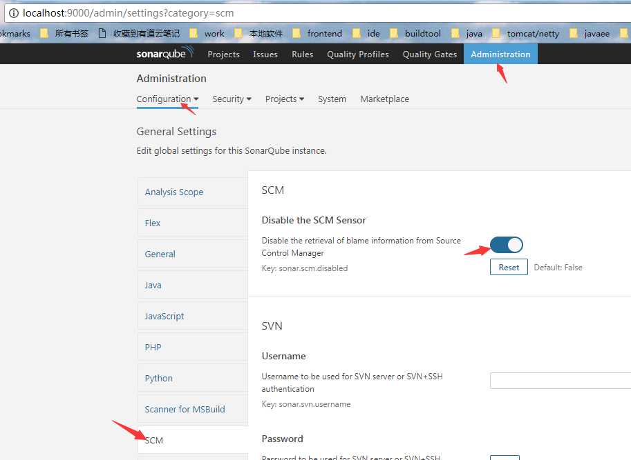Select the Flex settings category
This screenshot has height=460, width=631.
point(192,223)
